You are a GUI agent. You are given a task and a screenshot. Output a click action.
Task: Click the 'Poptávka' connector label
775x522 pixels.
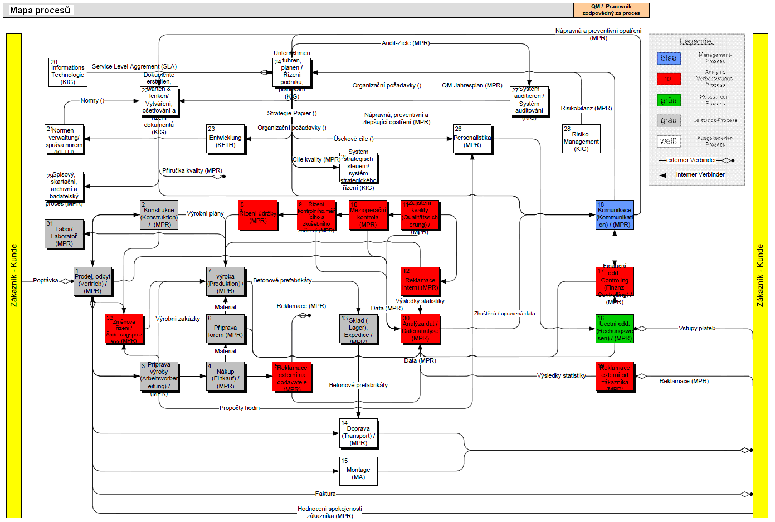(x=46, y=280)
